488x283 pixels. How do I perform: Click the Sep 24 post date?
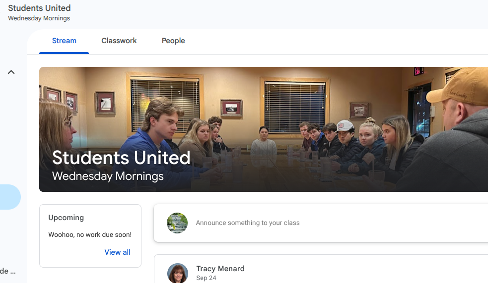(206, 278)
